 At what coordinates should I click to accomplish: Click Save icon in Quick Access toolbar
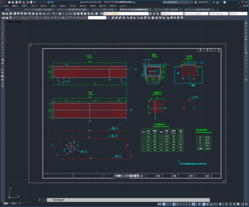click(17, 2)
